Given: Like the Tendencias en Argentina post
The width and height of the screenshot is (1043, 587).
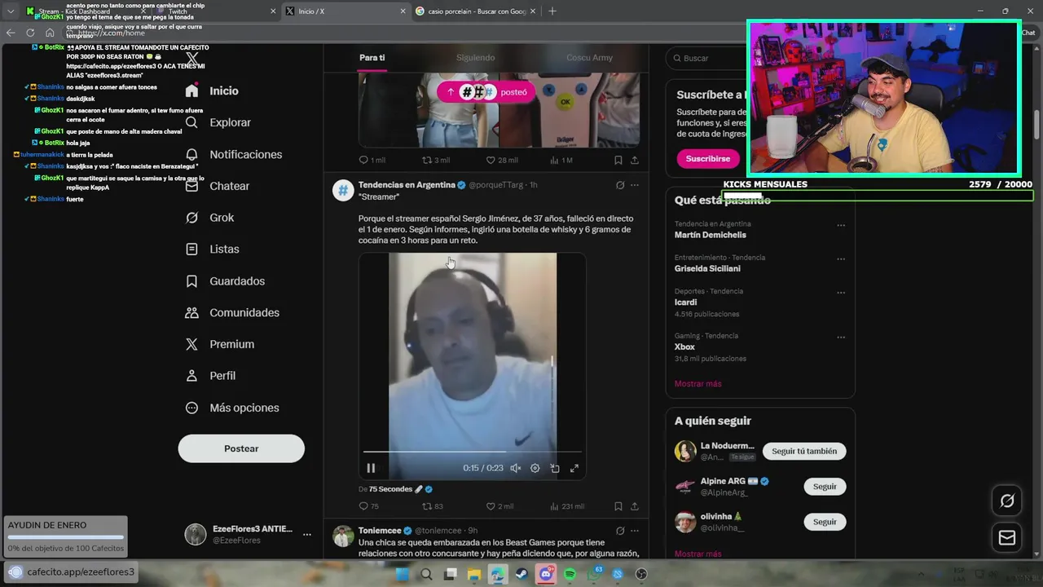Looking at the screenshot, I should click(499, 506).
